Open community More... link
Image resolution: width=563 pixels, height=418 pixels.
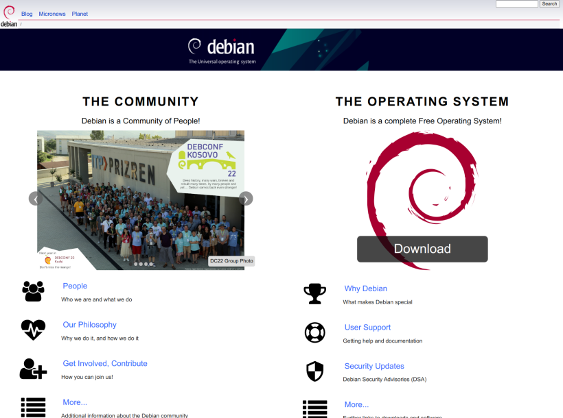pos(75,402)
